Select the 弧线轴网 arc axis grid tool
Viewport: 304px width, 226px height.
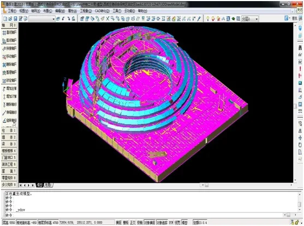[x=9, y=40]
